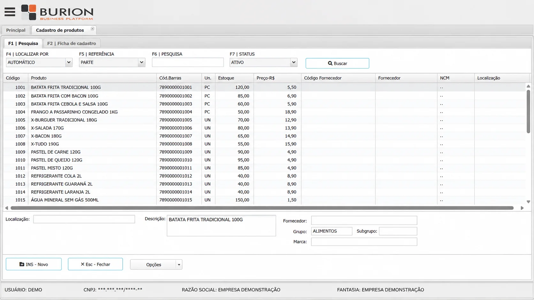Click the Descrição text area
The image size is (534, 300).
(221, 226)
